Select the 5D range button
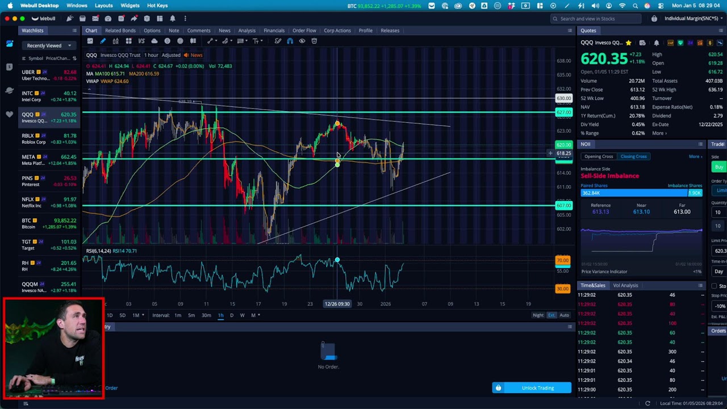The width and height of the screenshot is (727, 409). pyautogui.click(x=122, y=315)
